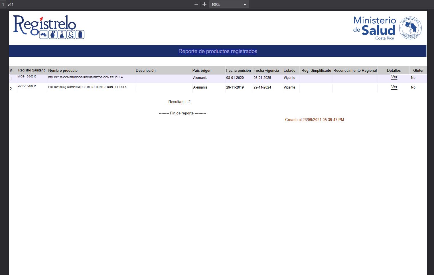
Task: Click the Fecha vigencia column header
Action: click(266, 70)
